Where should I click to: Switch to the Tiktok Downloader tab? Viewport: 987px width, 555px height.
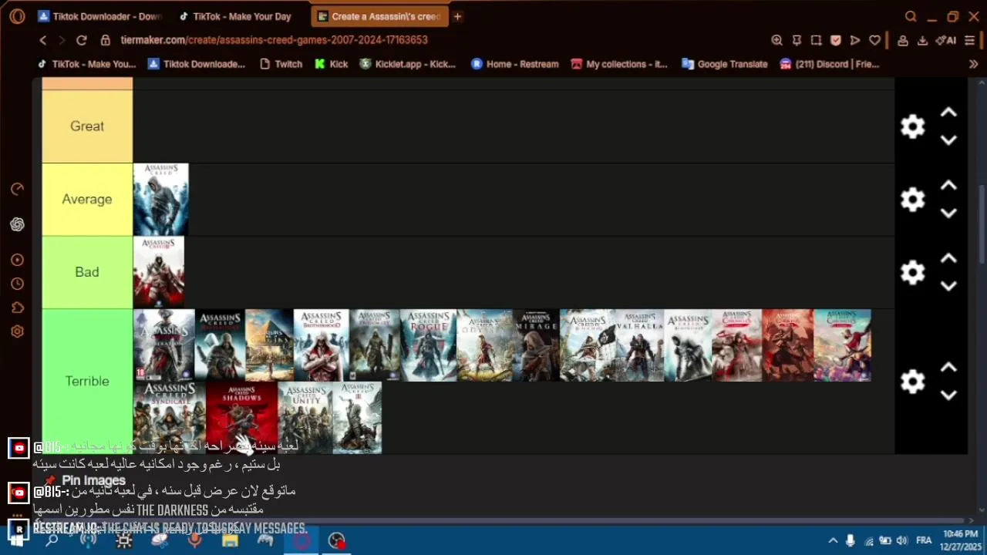(x=100, y=16)
